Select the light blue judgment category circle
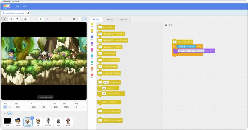This screenshot has width=248, height=130. 92,56
